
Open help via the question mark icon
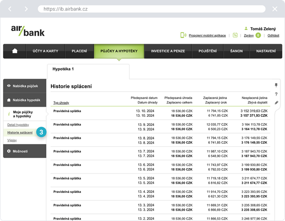tap(276, 94)
